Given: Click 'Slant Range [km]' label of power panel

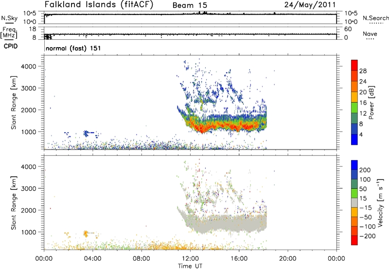Looking at the screenshot, I should coord(14,102).
